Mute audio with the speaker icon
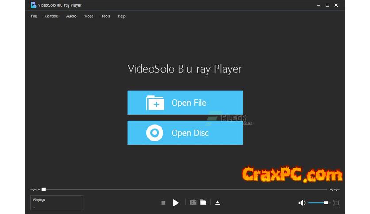The width and height of the screenshot is (370, 214). point(302,203)
